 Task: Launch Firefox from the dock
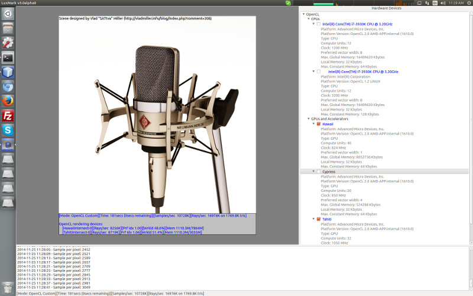tap(8, 101)
